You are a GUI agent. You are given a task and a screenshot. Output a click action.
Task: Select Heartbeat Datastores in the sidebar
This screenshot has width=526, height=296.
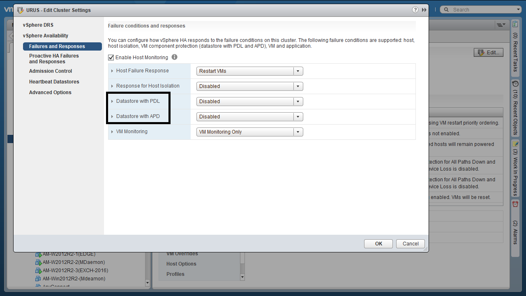[54, 82]
